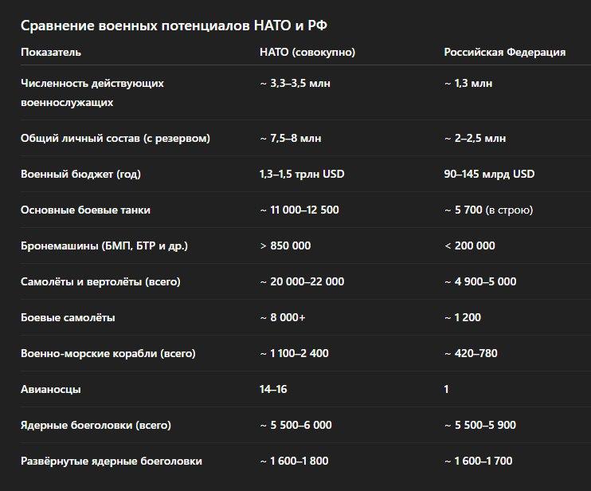Click the Численность действующих военнослужащих row label
The image size is (591, 491).
click(92, 92)
